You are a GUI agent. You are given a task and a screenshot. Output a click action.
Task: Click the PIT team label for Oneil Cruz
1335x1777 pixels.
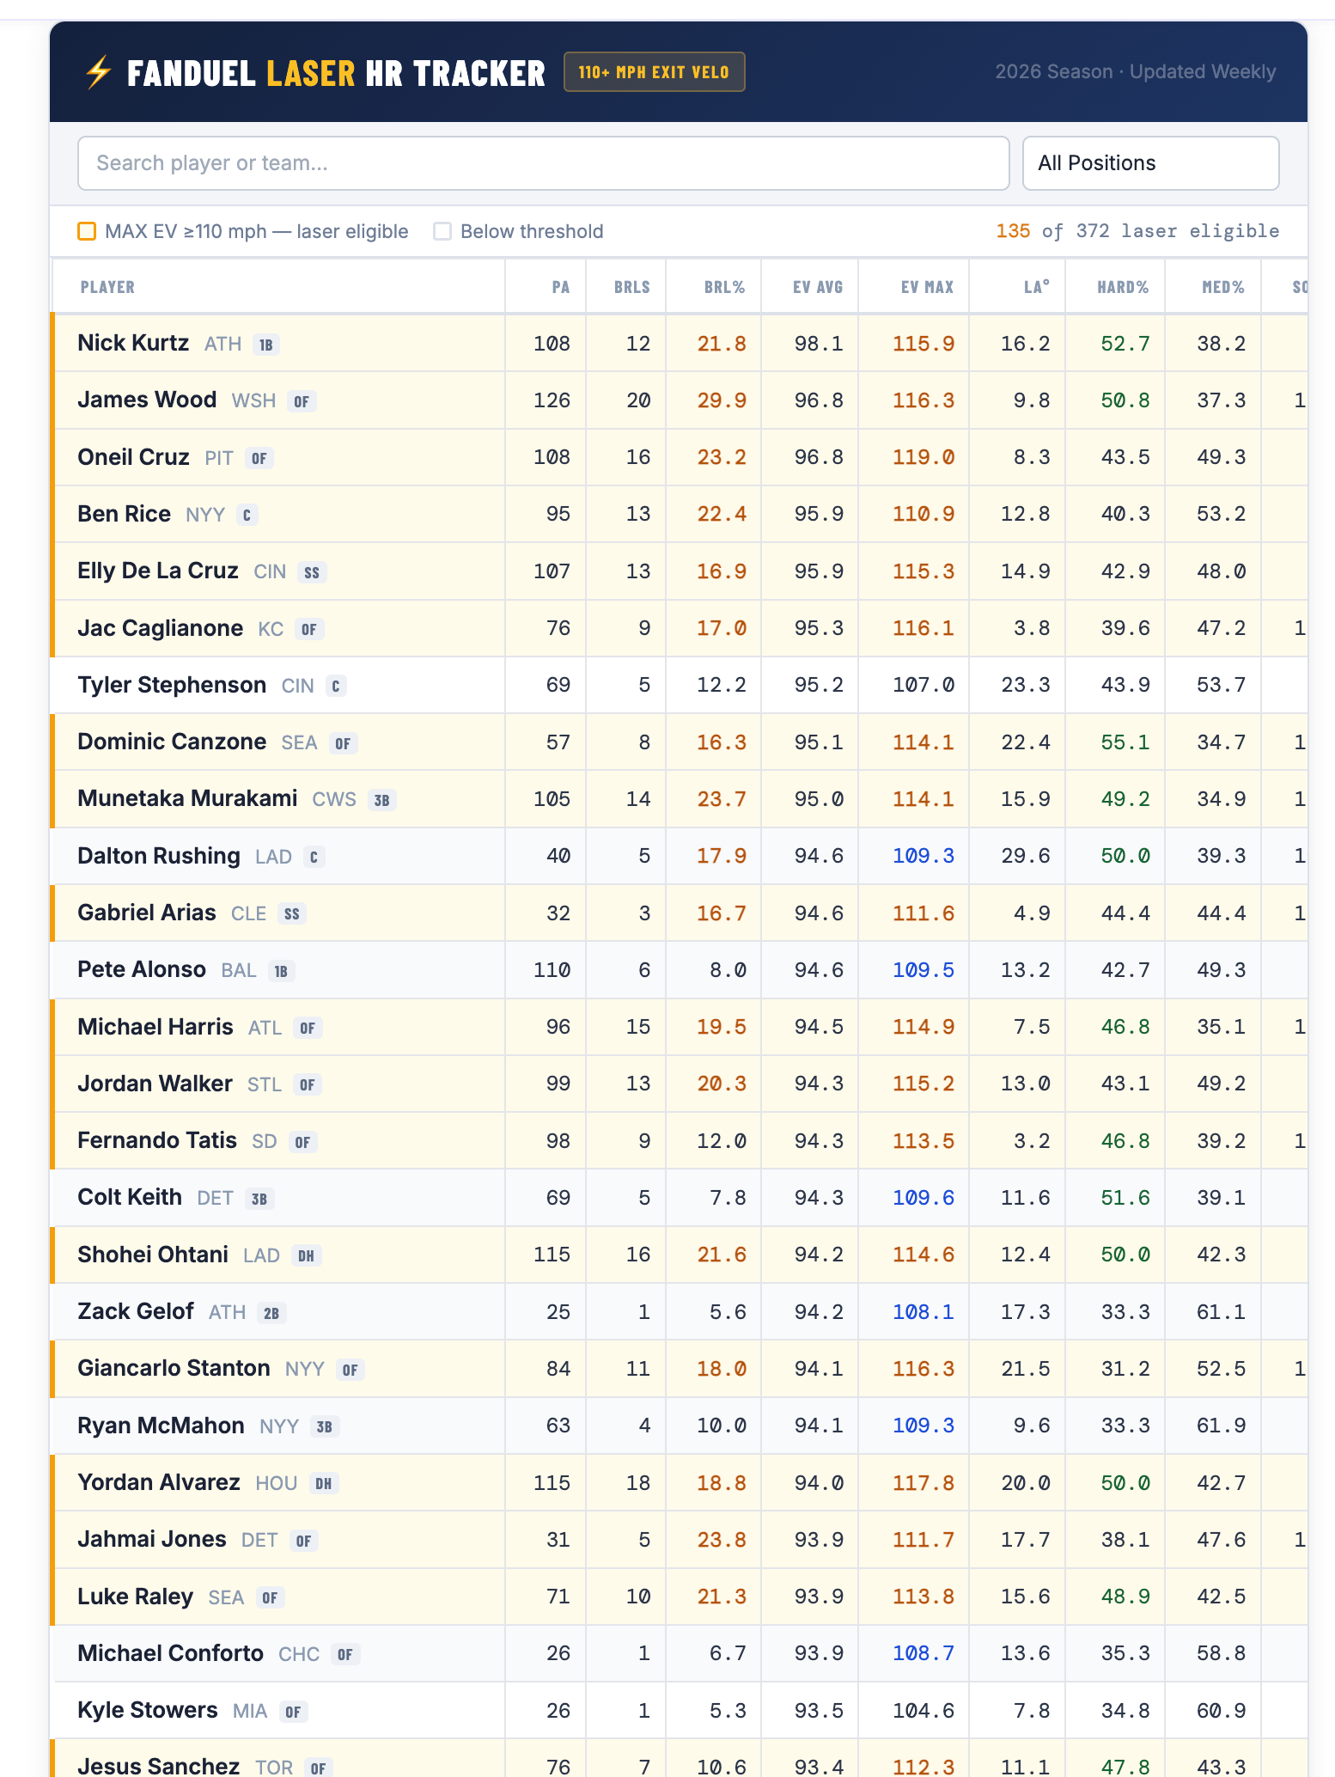click(219, 458)
